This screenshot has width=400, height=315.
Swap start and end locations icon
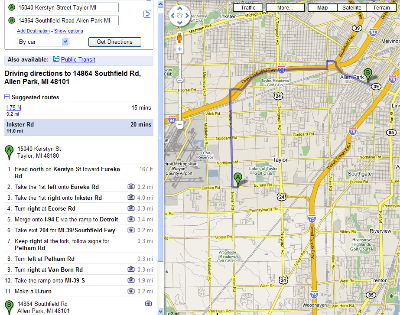(147, 14)
